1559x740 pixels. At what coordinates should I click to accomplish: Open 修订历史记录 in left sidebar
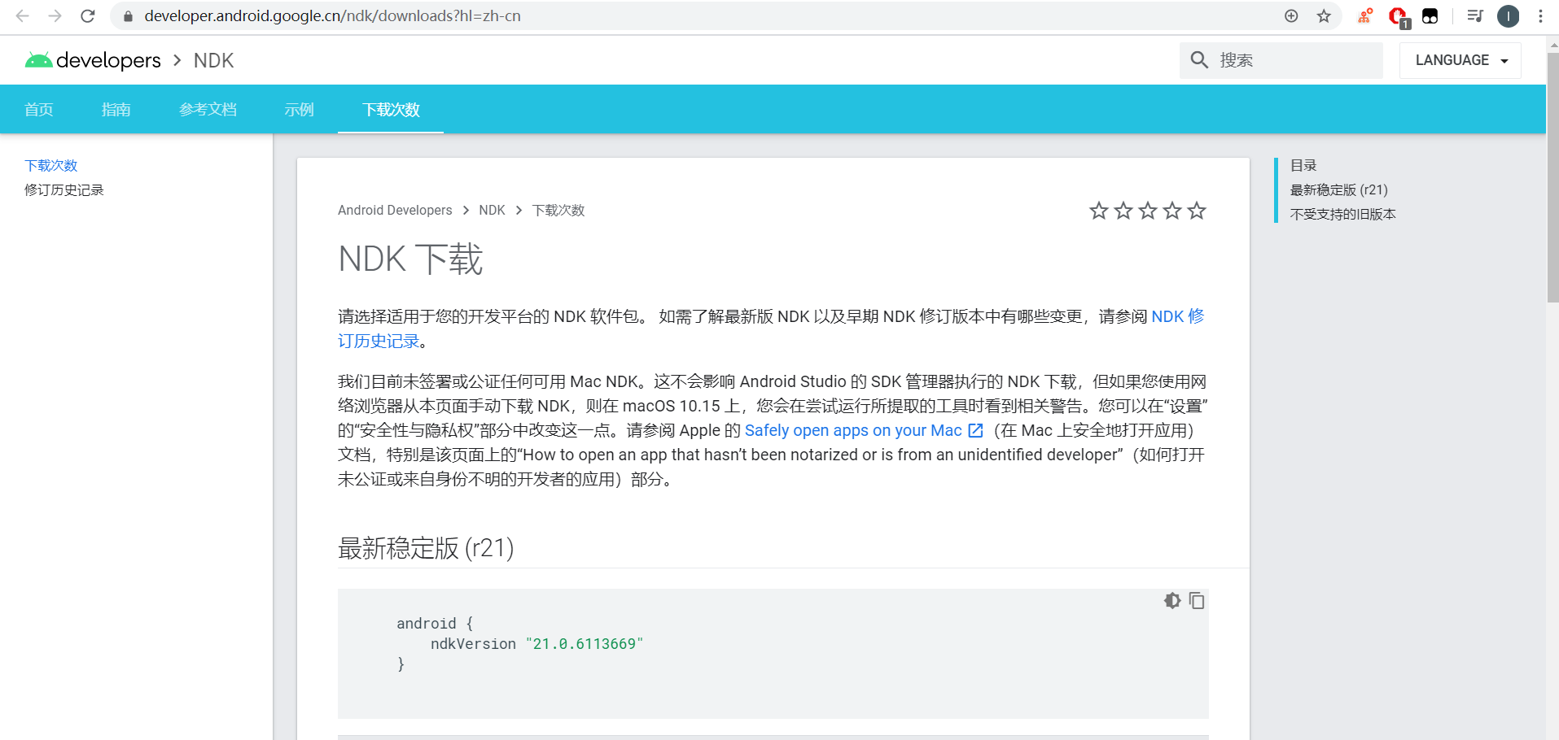click(64, 189)
